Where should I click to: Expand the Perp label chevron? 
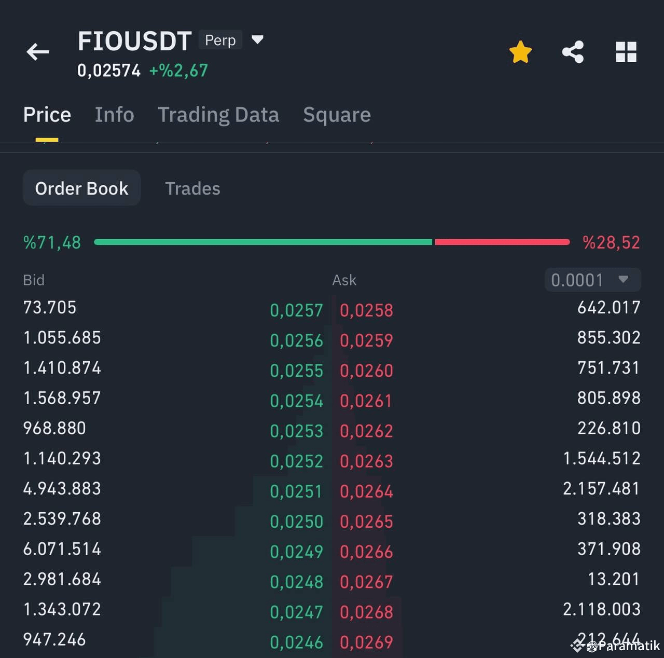pos(258,39)
